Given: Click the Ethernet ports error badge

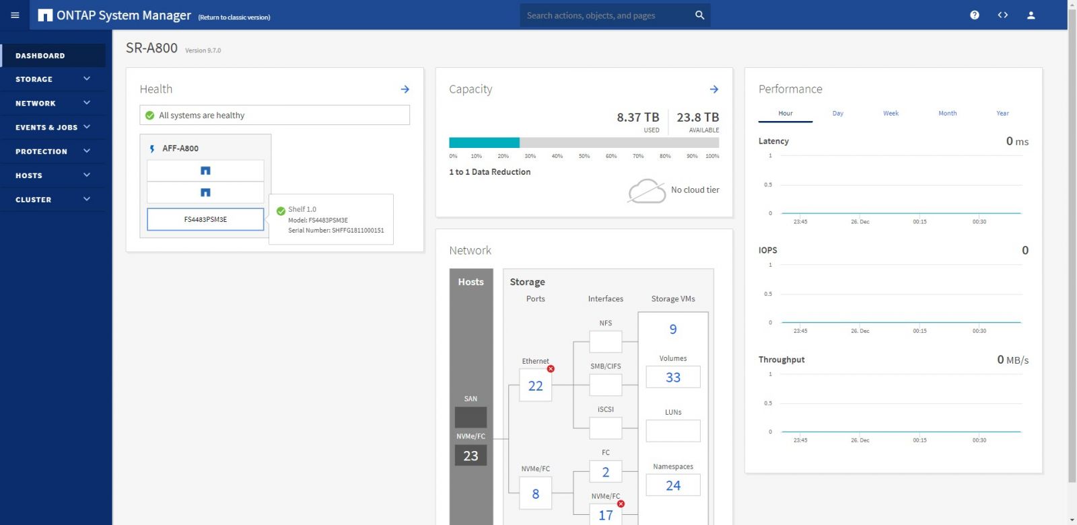Looking at the screenshot, I should click(x=551, y=368).
